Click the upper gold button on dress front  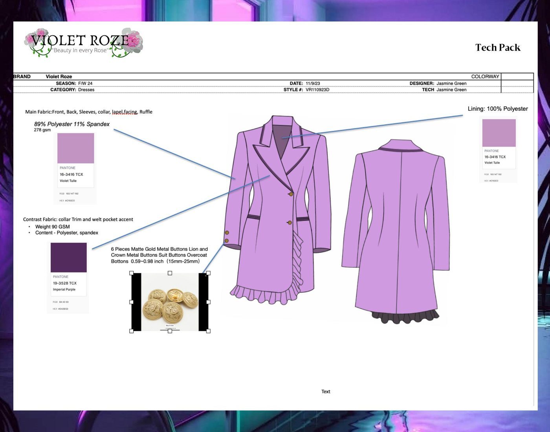pyautogui.click(x=291, y=194)
